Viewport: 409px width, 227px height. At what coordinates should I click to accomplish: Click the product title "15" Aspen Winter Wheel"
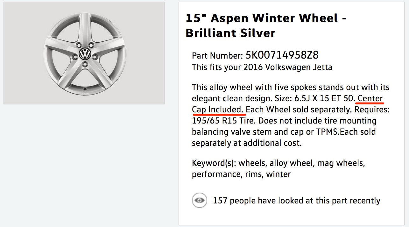click(261, 18)
